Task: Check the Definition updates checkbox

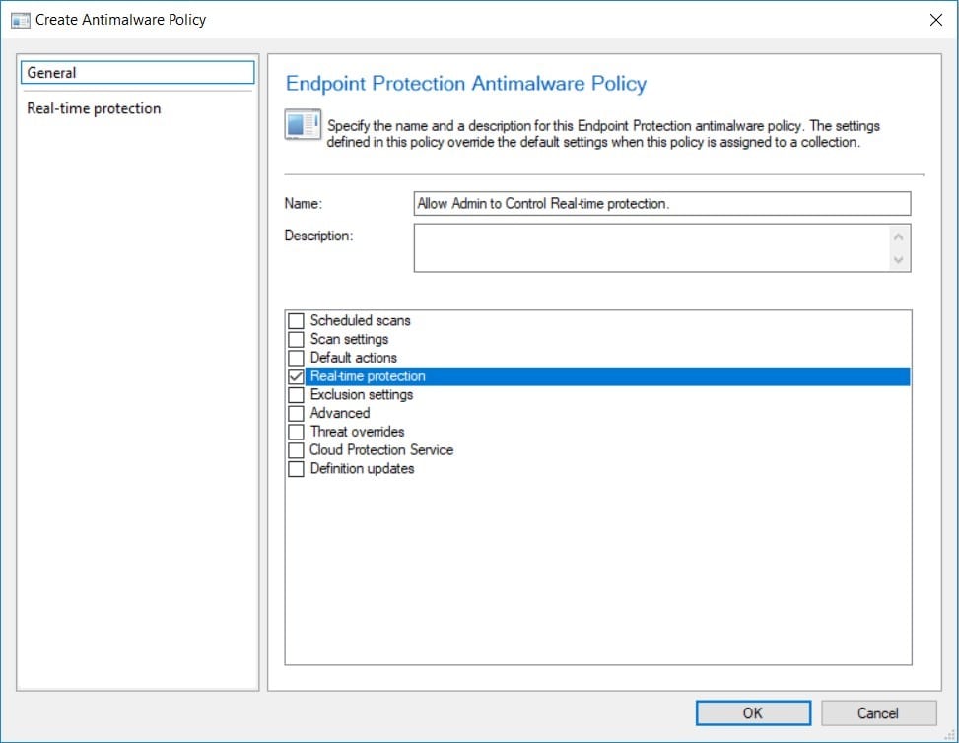Action: 296,469
